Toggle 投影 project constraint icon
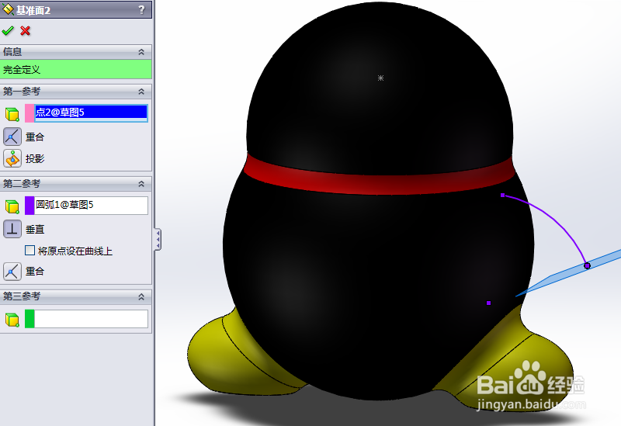The height and width of the screenshot is (426, 621). 12,158
